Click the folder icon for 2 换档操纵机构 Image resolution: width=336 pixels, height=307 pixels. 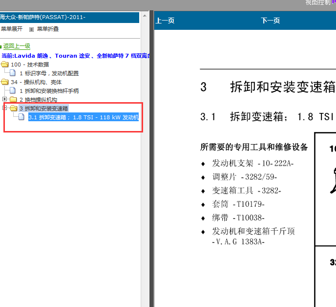tap(13, 99)
